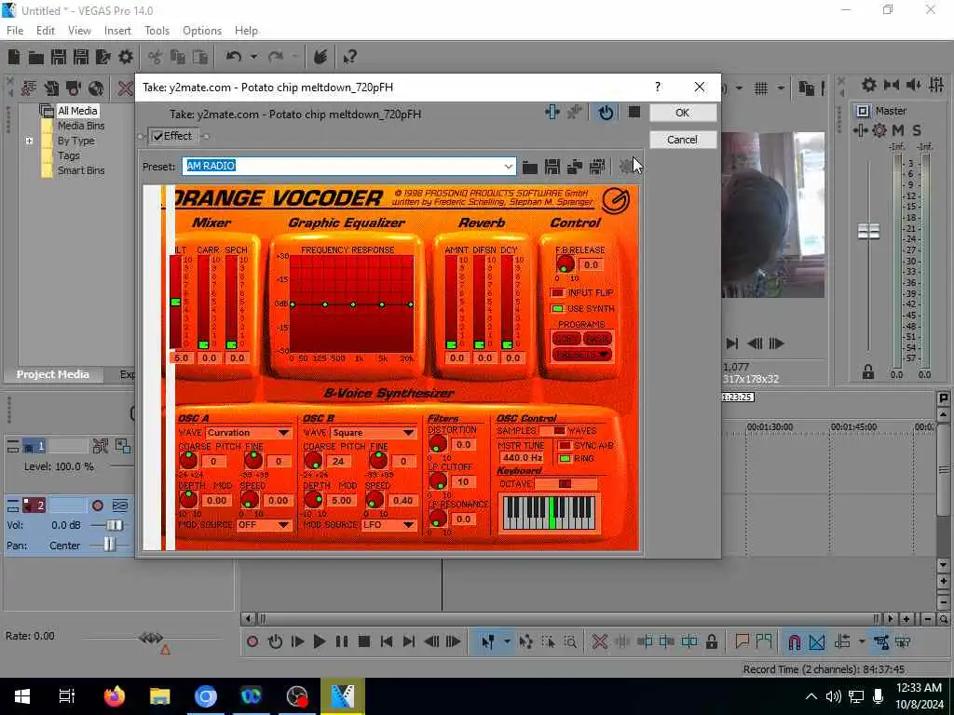Click the track 2 Vol slider handle
Screen dimensions: 954x715
click(115, 525)
